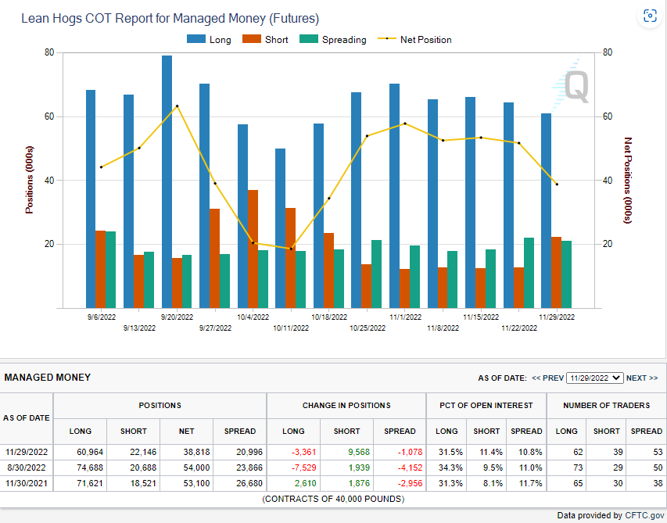Click the Contracts of 40,000 Pounds note
This screenshot has height=523, width=667.
[x=333, y=499]
